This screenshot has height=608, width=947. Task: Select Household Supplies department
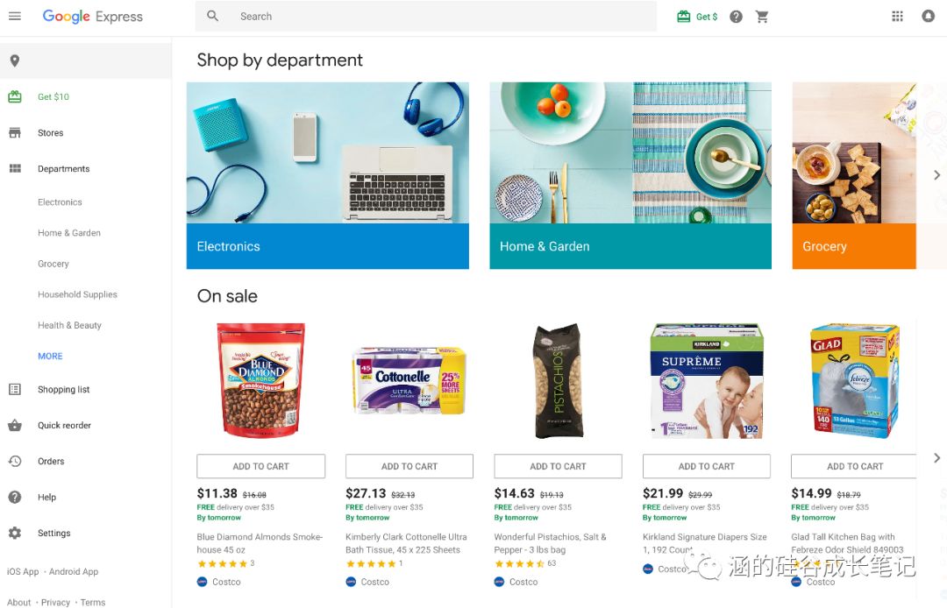77,294
